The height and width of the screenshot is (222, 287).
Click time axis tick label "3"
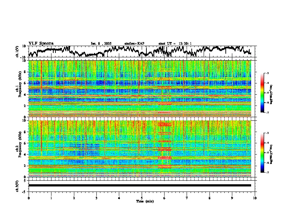(96, 198)
